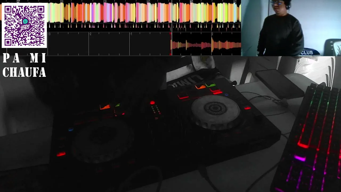Click the 'PA MI CHAUFA' caption text
Viewport: 341px width, 192px height.
[24, 65]
